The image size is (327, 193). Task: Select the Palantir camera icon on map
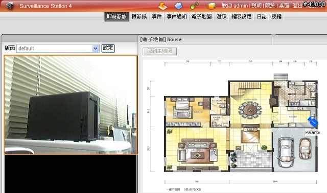pyautogui.click(x=313, y=122)
